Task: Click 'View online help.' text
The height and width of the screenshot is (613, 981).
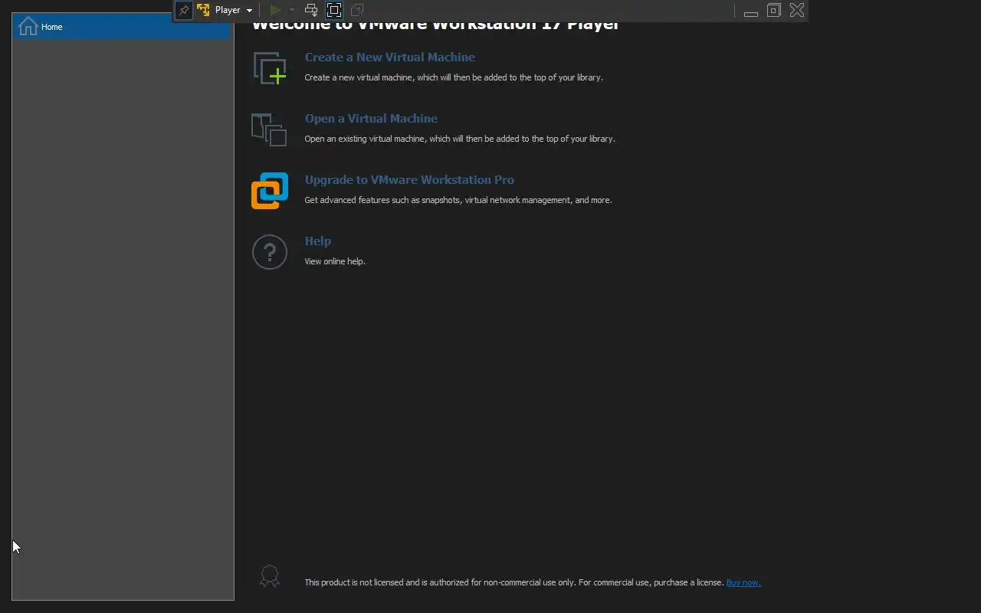Action: pos(335,261)
